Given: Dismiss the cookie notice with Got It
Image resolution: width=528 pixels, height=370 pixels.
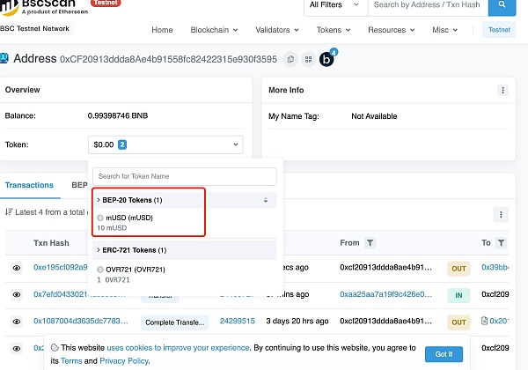Looking at the screenshot, I should 444,354.
